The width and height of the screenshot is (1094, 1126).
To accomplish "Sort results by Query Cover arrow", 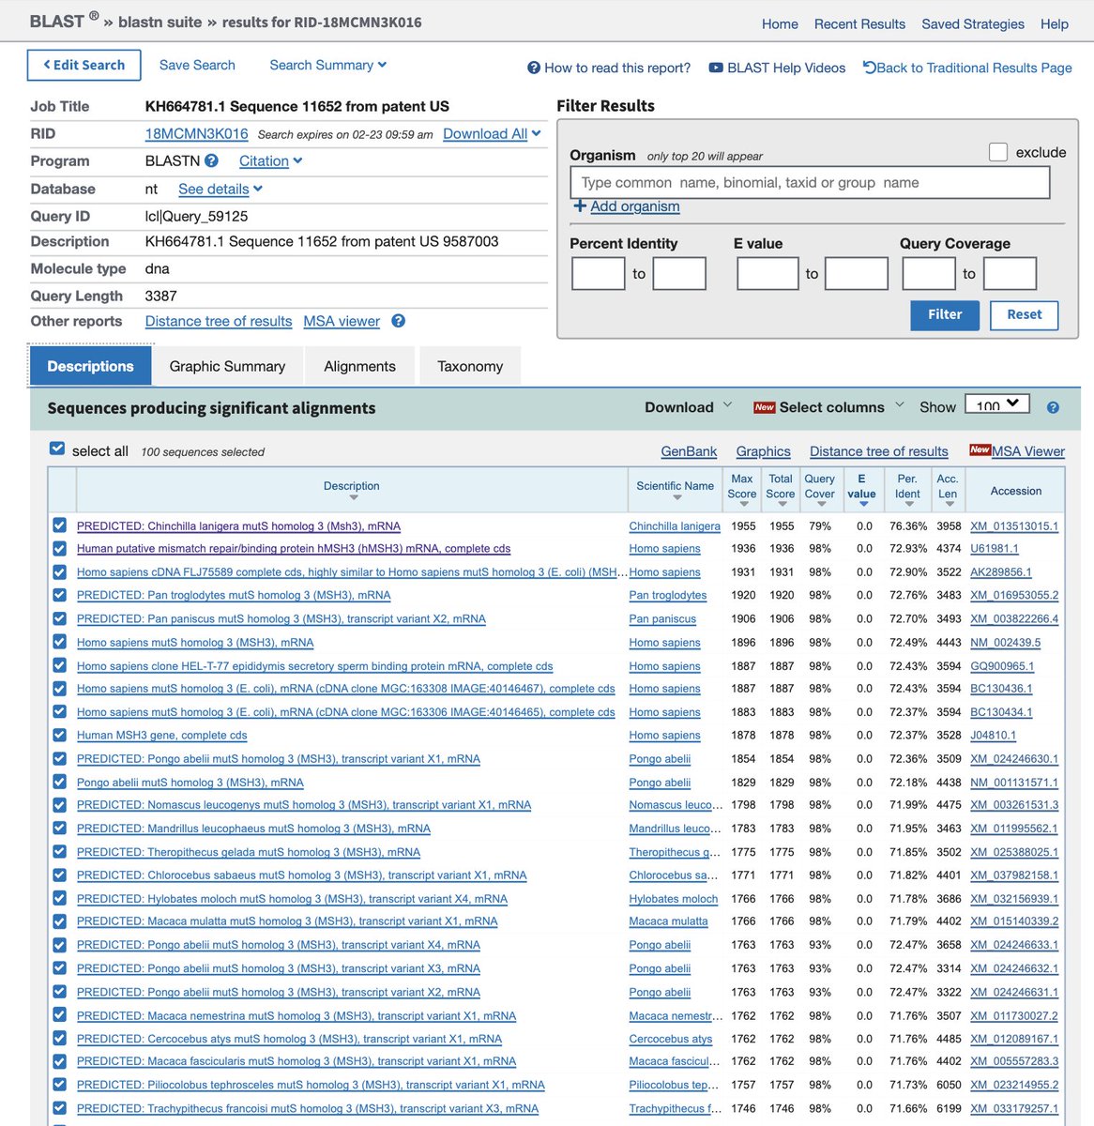I will click(820, 505).
